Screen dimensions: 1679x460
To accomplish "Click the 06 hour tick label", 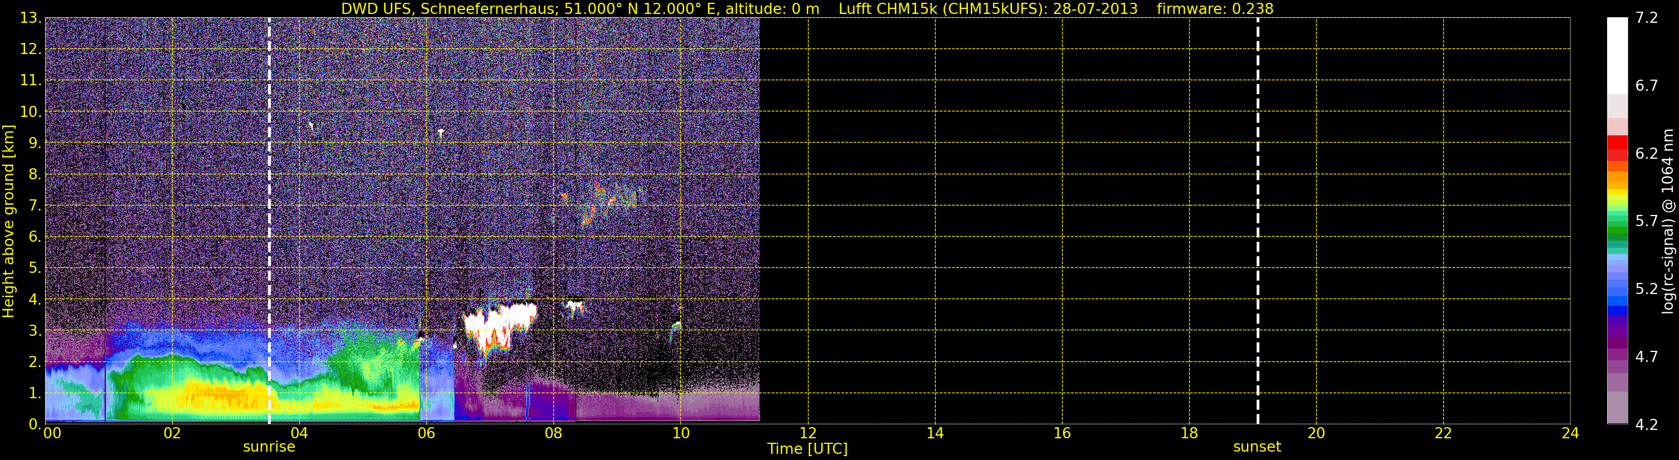I will coord(426,433).
